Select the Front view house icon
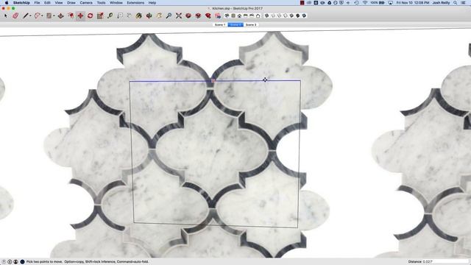The width and height of the screenshot is (471, 265). 239,15
